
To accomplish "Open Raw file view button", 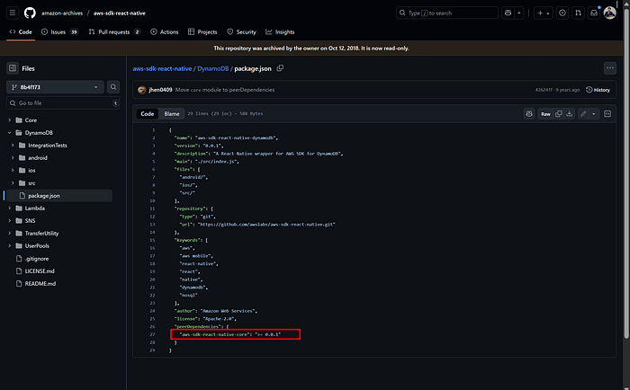I will (x=545, y=114).
